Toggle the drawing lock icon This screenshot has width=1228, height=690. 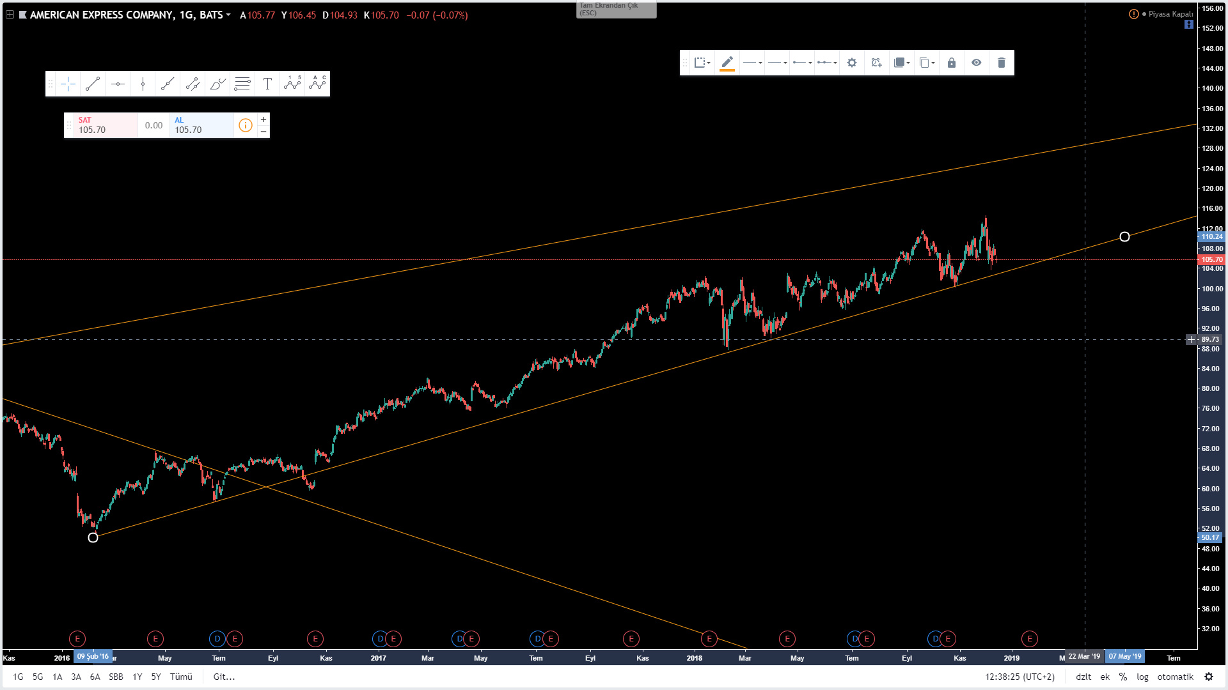(x=951, y=63)
